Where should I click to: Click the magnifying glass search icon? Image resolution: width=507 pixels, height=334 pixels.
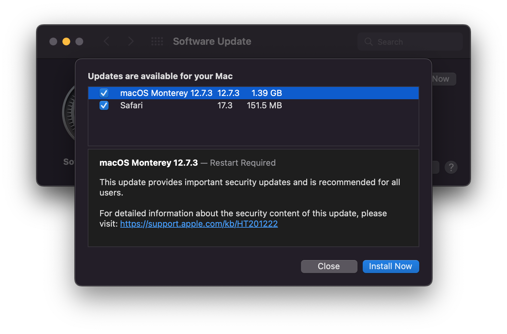tap(369, 42)
